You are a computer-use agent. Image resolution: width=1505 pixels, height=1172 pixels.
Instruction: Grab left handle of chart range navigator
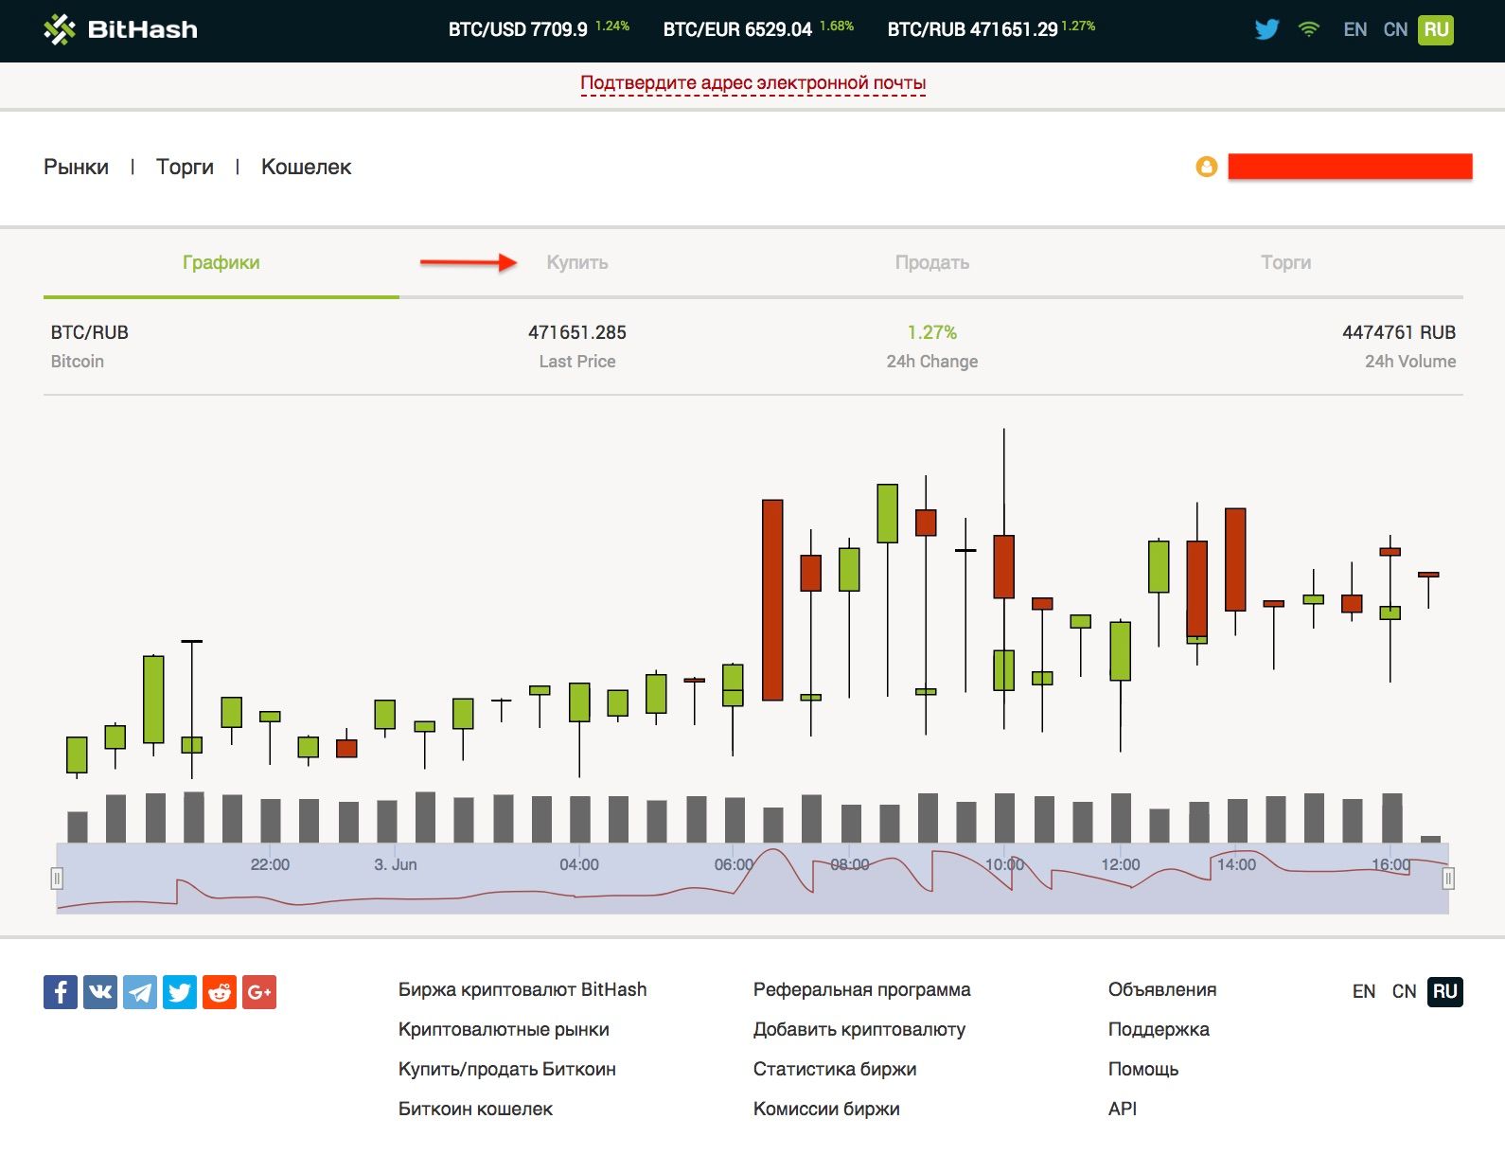click(x=57, y=879)
